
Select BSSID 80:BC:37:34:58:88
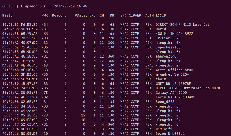click(x=20, y=106)
